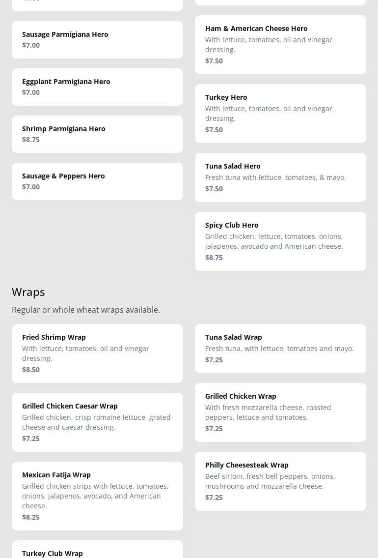The width and height of the screenshot is (378, 558).
Task: Open the Grilled Chicken Wrap card
Action: click(280, 412)
